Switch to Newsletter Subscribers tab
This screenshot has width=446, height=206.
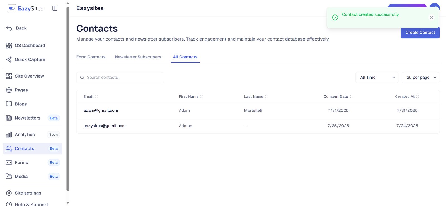[138, 57]
